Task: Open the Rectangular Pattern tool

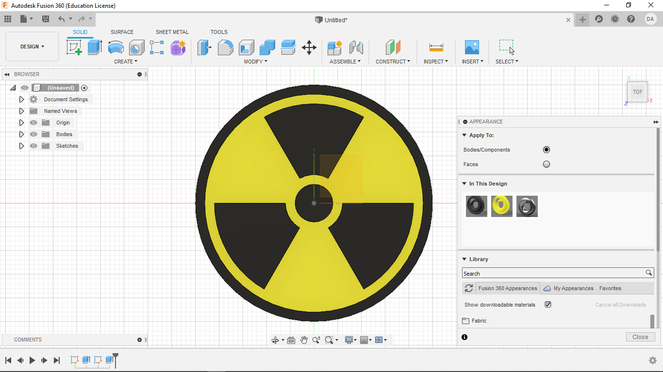Action: click(x=157, y=47)
